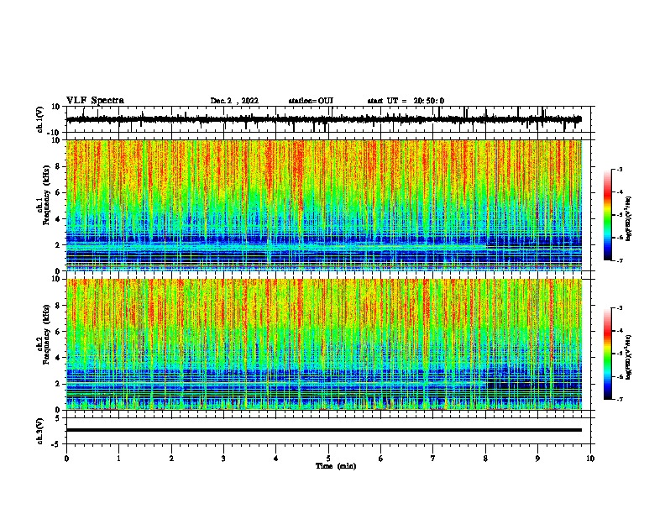Click the time axis tick label "8"
Screen dimensions: 665x514
[x=485, y=459]
